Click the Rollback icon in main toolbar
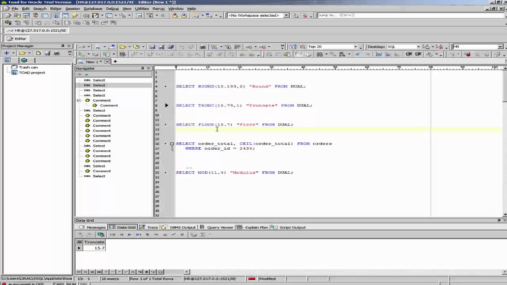 (184, 15)
